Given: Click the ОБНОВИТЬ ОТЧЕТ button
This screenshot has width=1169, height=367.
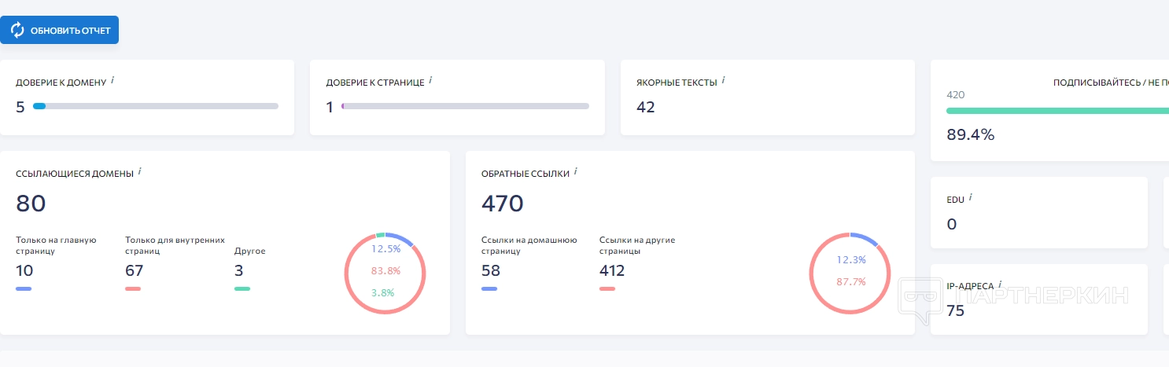Looking at the screenshot, I should point(60,31).
